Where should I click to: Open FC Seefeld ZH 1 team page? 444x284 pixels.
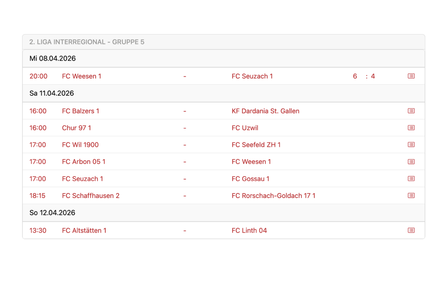click(x=256, y=145)
